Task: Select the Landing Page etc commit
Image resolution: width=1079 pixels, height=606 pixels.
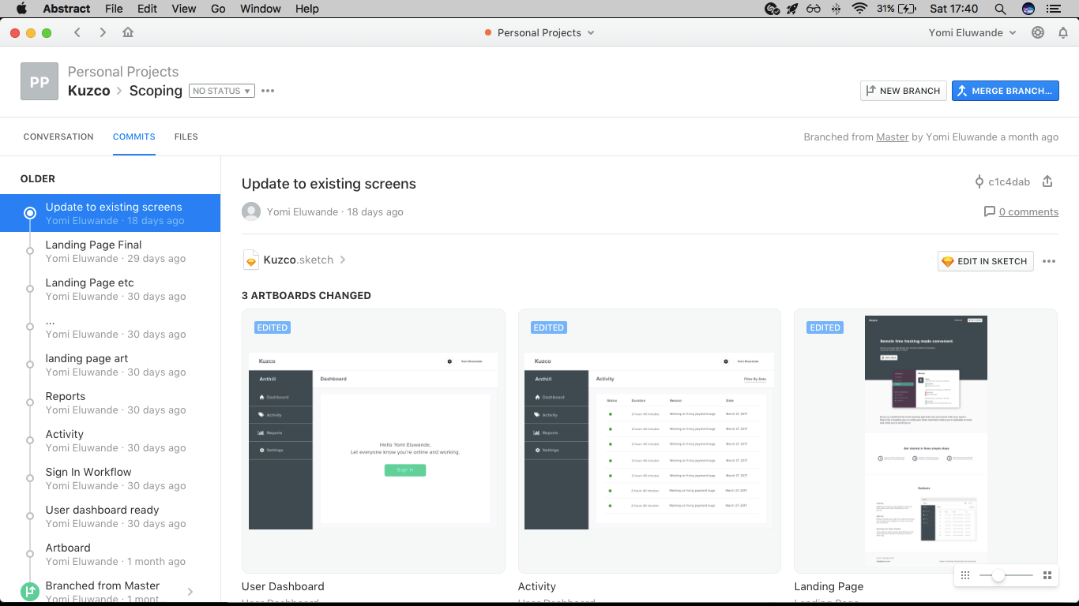Action: coord(111,289)
